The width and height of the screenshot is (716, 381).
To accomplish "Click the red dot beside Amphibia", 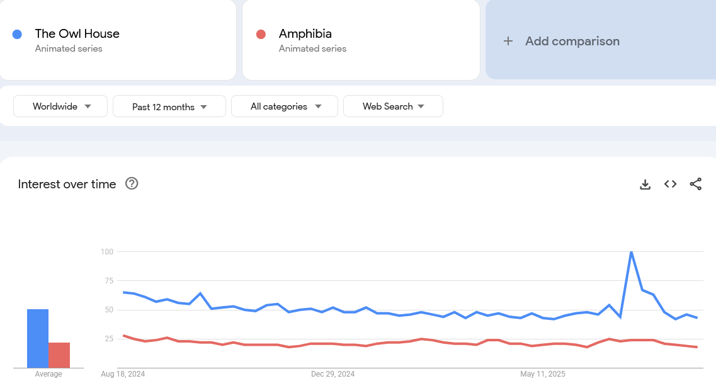I will 261,34.
